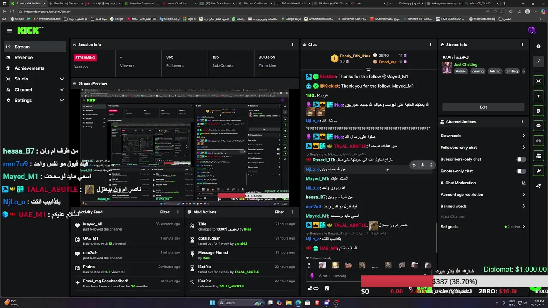The image size is (548, 308).
Task: Open Account age restriction options
Action: [x=483, y=195]
